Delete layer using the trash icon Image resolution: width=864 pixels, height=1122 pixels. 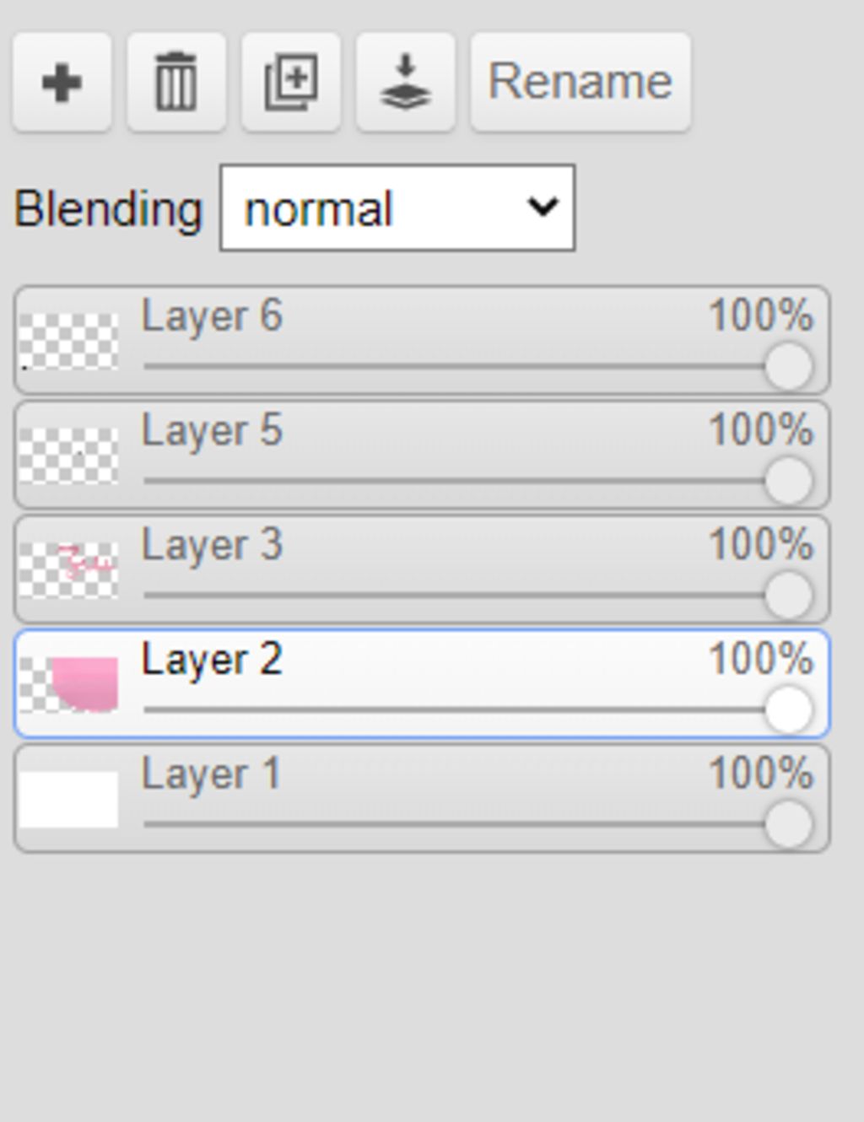point(176,83)
